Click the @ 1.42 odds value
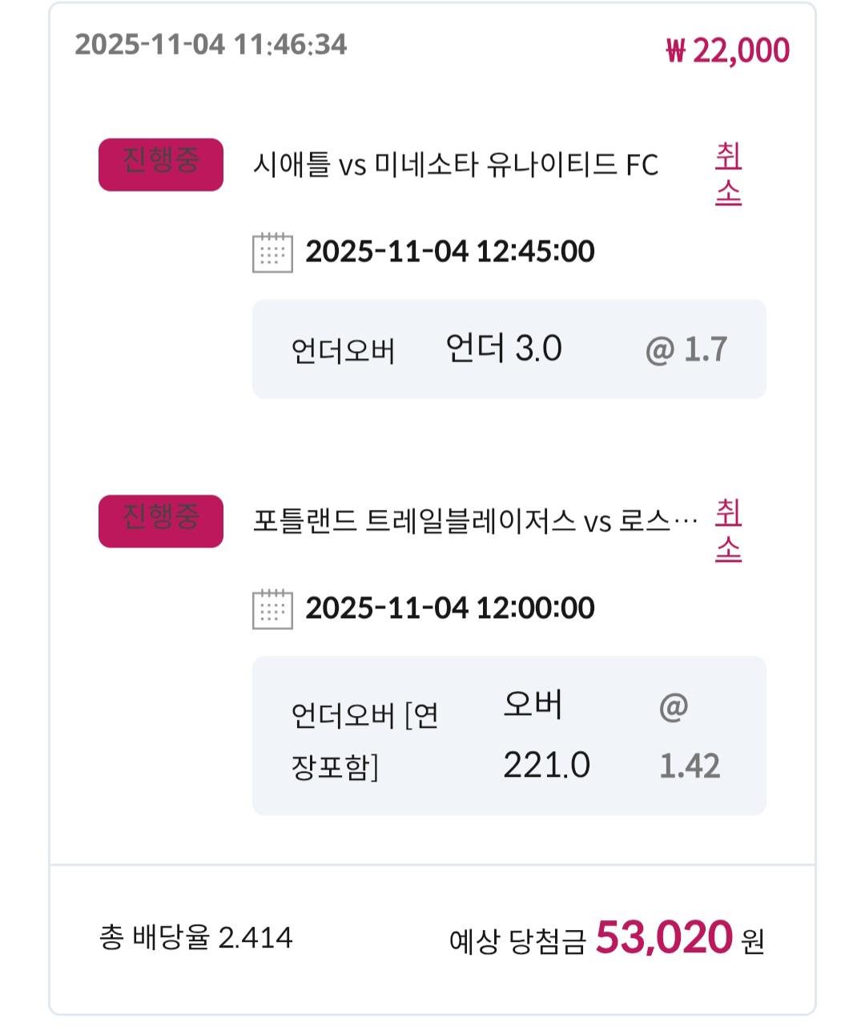 click(x=688, y=737)
